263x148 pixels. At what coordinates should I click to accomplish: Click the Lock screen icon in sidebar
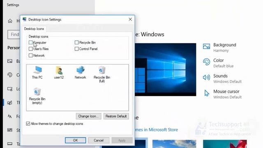10,89
